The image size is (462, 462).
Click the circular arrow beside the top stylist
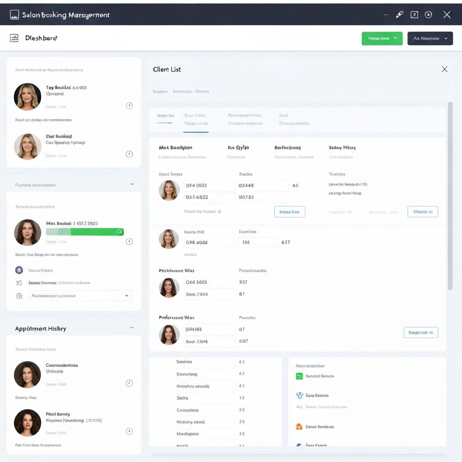[x=129, y=106]
